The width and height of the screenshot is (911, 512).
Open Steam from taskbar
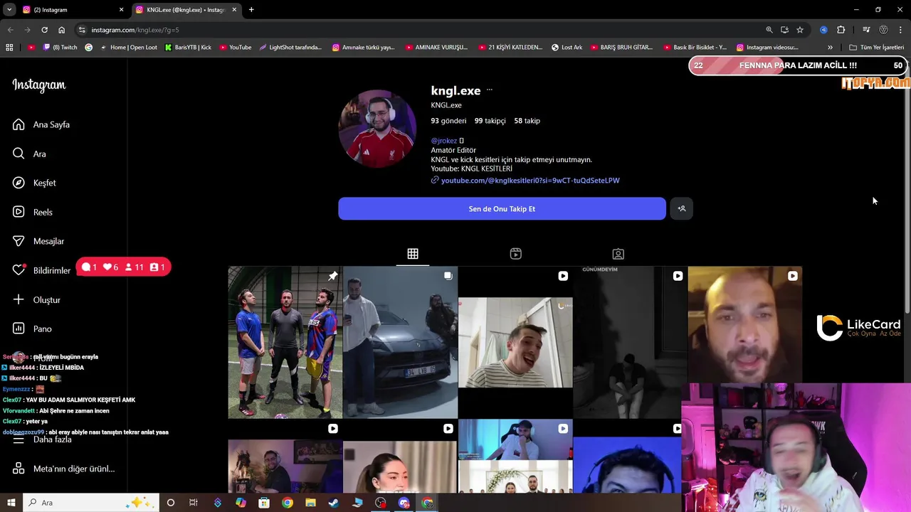tap(334, 503)
